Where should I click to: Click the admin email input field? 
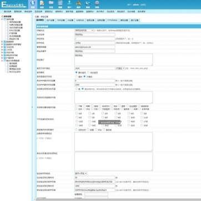(x=95, y=47)
